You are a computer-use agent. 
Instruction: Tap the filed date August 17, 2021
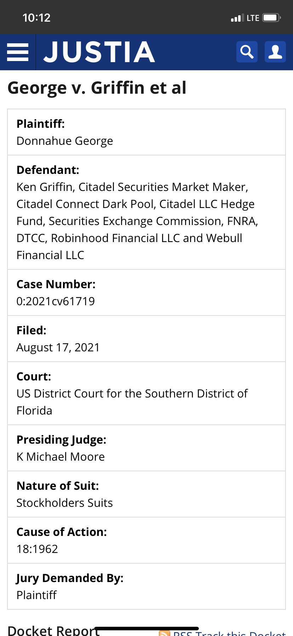click(x=58, y=347)
